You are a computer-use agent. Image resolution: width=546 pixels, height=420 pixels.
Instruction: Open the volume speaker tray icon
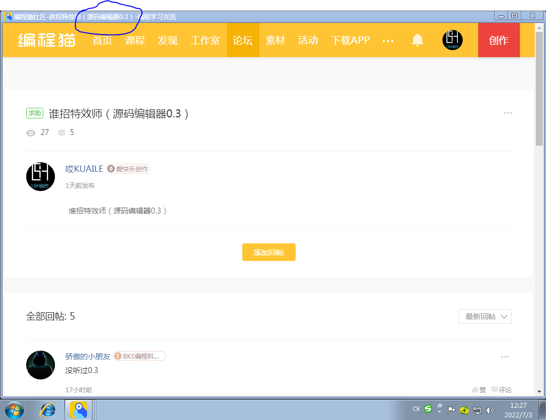pyautogui.click(x=489, y=410)
